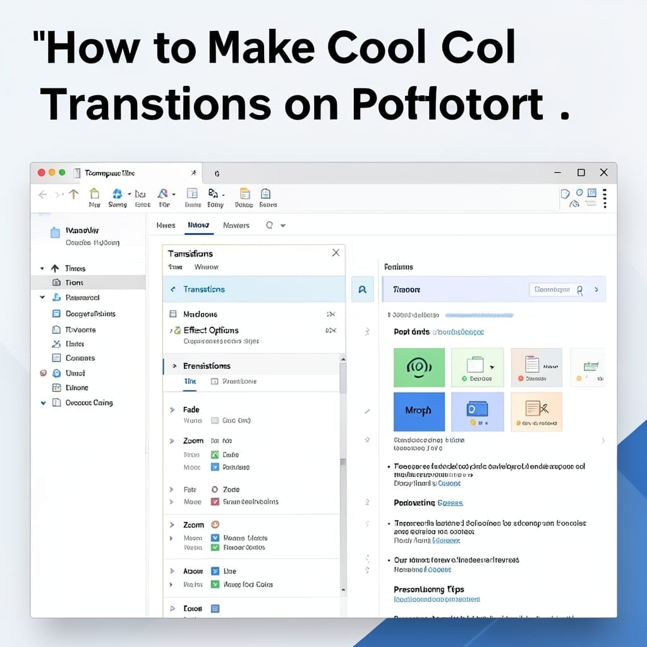Open the link next to Podoveting
The image size is (647, 647).
(450, 502)
